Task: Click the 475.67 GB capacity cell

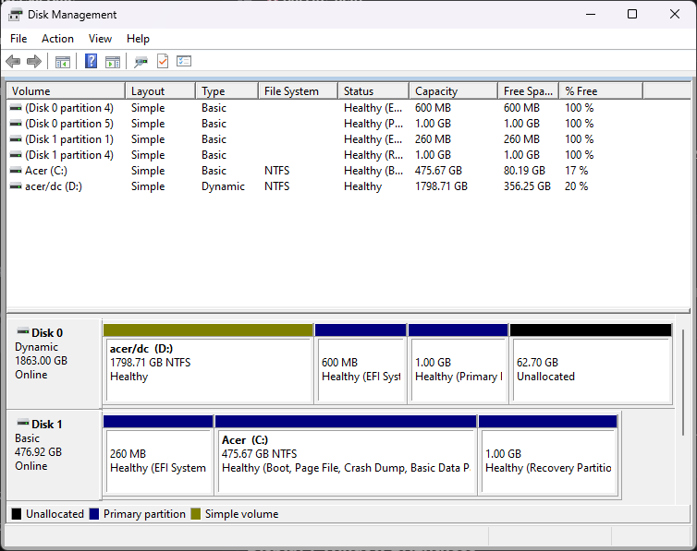Action: pyautogui.click(x=438, y=171)
